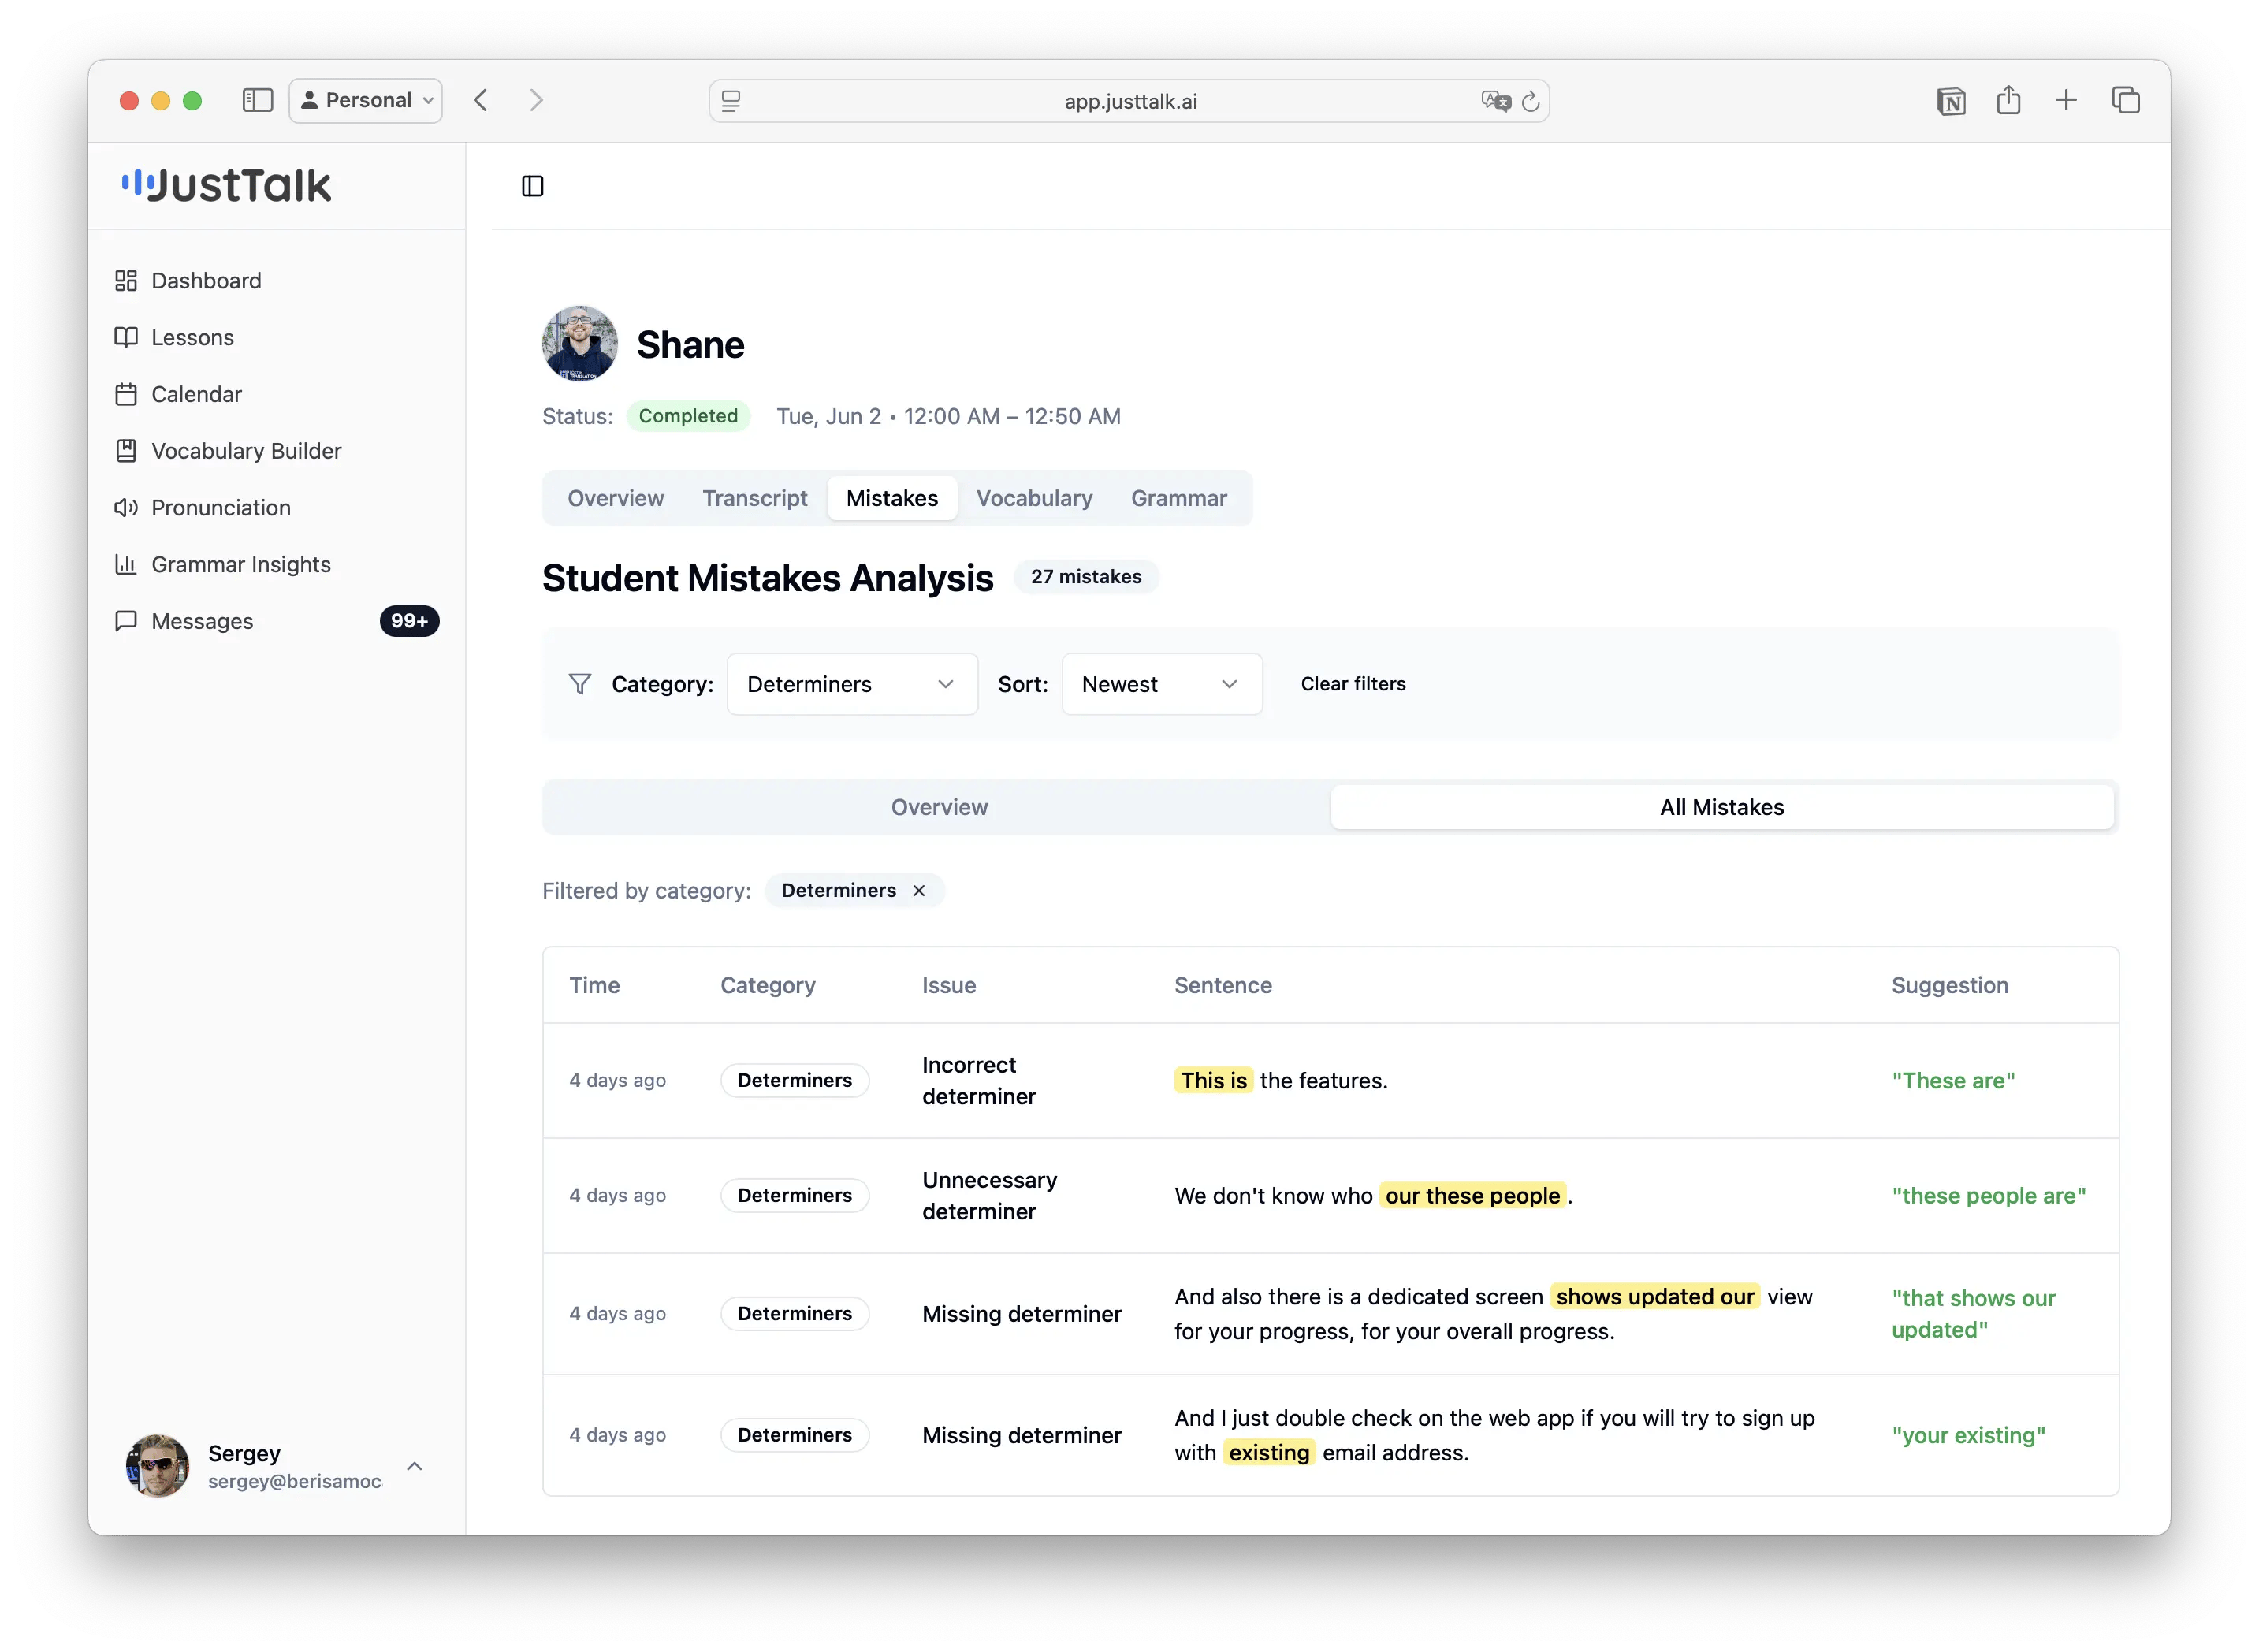Click the Issue column header
This screenshot has height=1652, width=2259.
click(x=949, y=985)
